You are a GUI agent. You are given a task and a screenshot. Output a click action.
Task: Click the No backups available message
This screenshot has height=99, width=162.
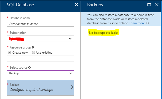104,33
